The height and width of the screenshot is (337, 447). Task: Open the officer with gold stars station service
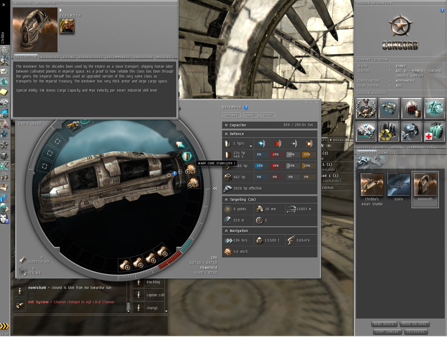tap(366, 108)
